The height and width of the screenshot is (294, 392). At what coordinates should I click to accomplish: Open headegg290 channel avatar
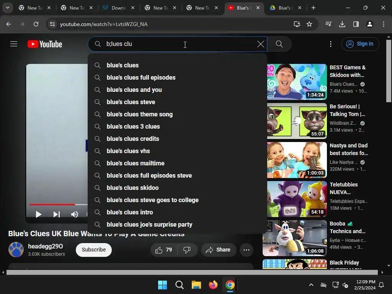coord(16,250)
